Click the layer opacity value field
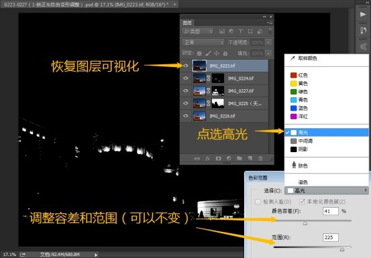 [x=258, y=42]
